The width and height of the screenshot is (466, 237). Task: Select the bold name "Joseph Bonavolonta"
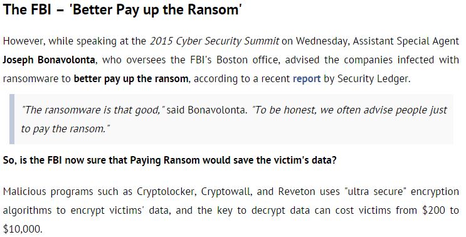click(49, 60)
